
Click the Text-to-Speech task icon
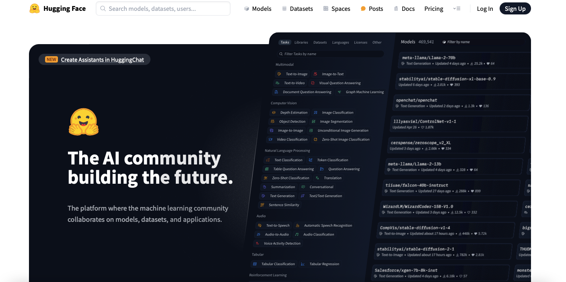260,225
